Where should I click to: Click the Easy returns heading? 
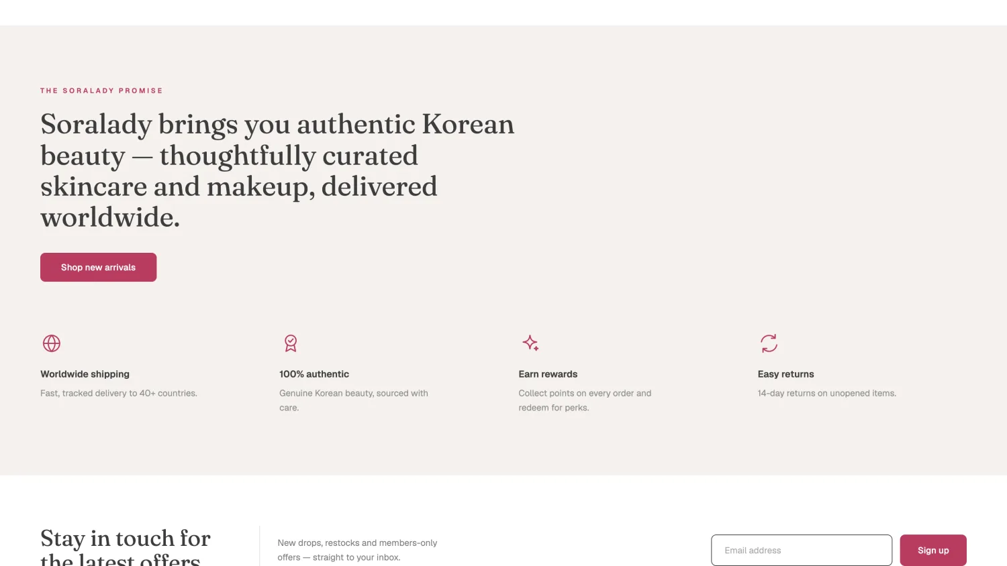click(785, 374)
